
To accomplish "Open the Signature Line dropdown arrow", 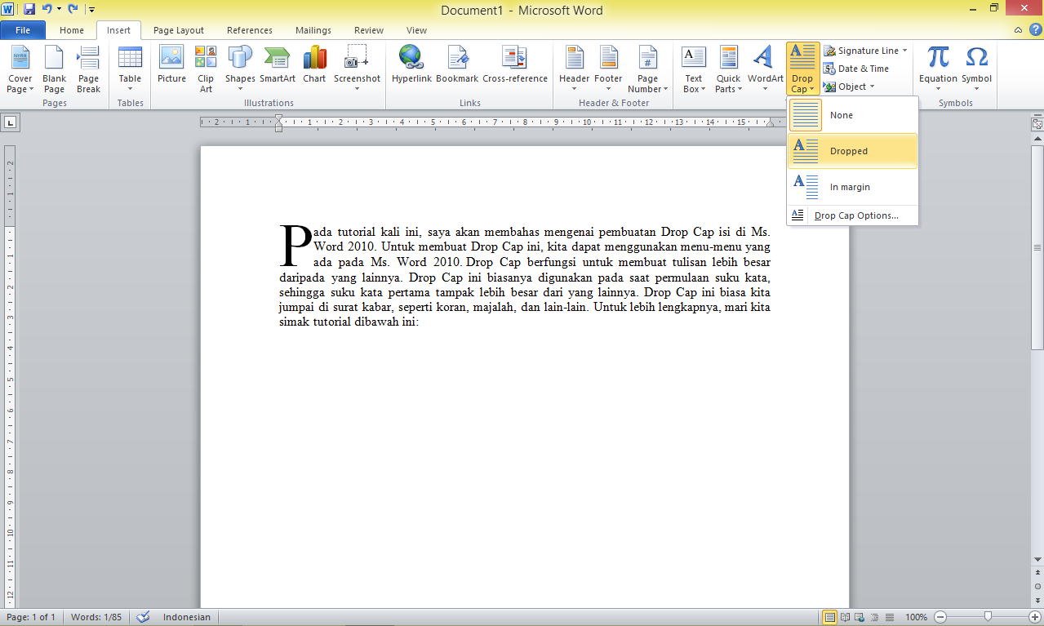I will tap(904, 51).
